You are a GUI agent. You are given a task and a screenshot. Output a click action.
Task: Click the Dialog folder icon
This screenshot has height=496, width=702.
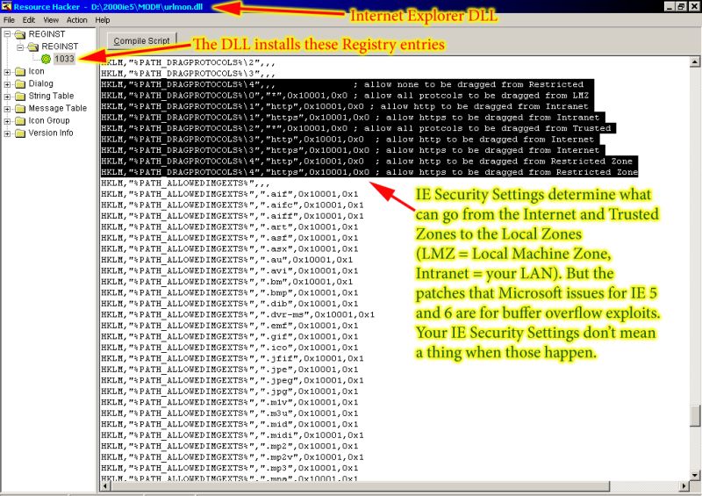point(20,84)
